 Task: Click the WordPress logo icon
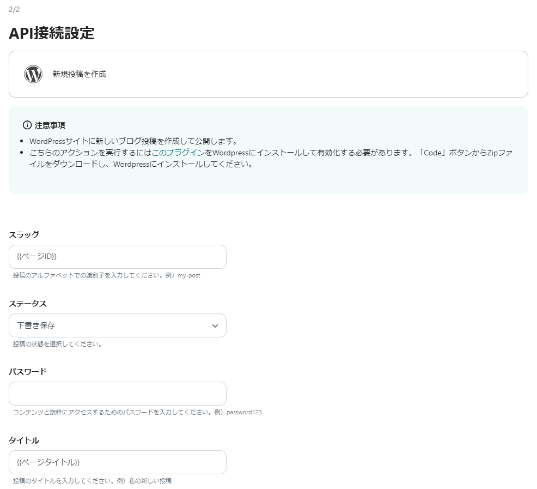click(x=33, y=74)
